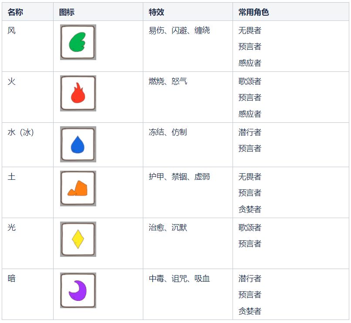The width and height of the screenshot is (351, 323).
Task: Click the 中毒、诅咒、吸血 effect text
Action: (x=179, y=278)
